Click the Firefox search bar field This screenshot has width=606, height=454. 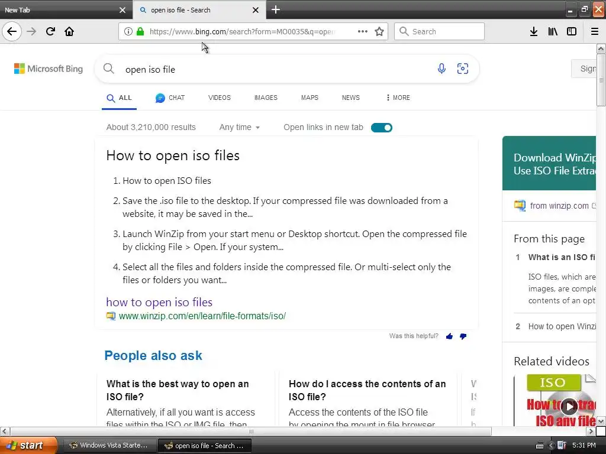pos(440,31)
